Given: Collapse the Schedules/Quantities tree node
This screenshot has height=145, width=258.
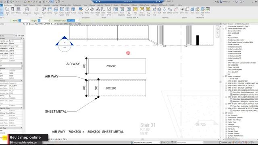Looking at the screenshot, I should (x=224, y=29).
